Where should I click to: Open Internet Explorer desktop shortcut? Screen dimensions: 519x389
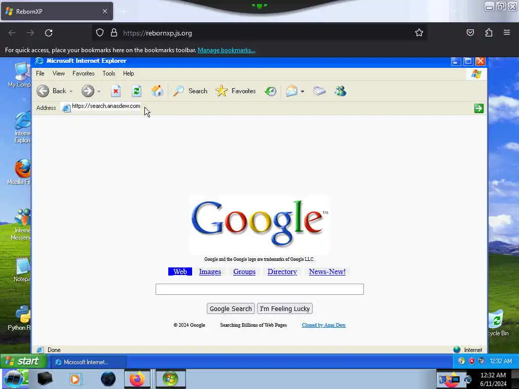point(22,127)
